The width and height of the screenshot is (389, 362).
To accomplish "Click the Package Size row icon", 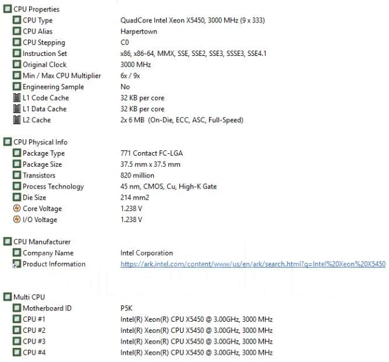I will tap(16, 164).
